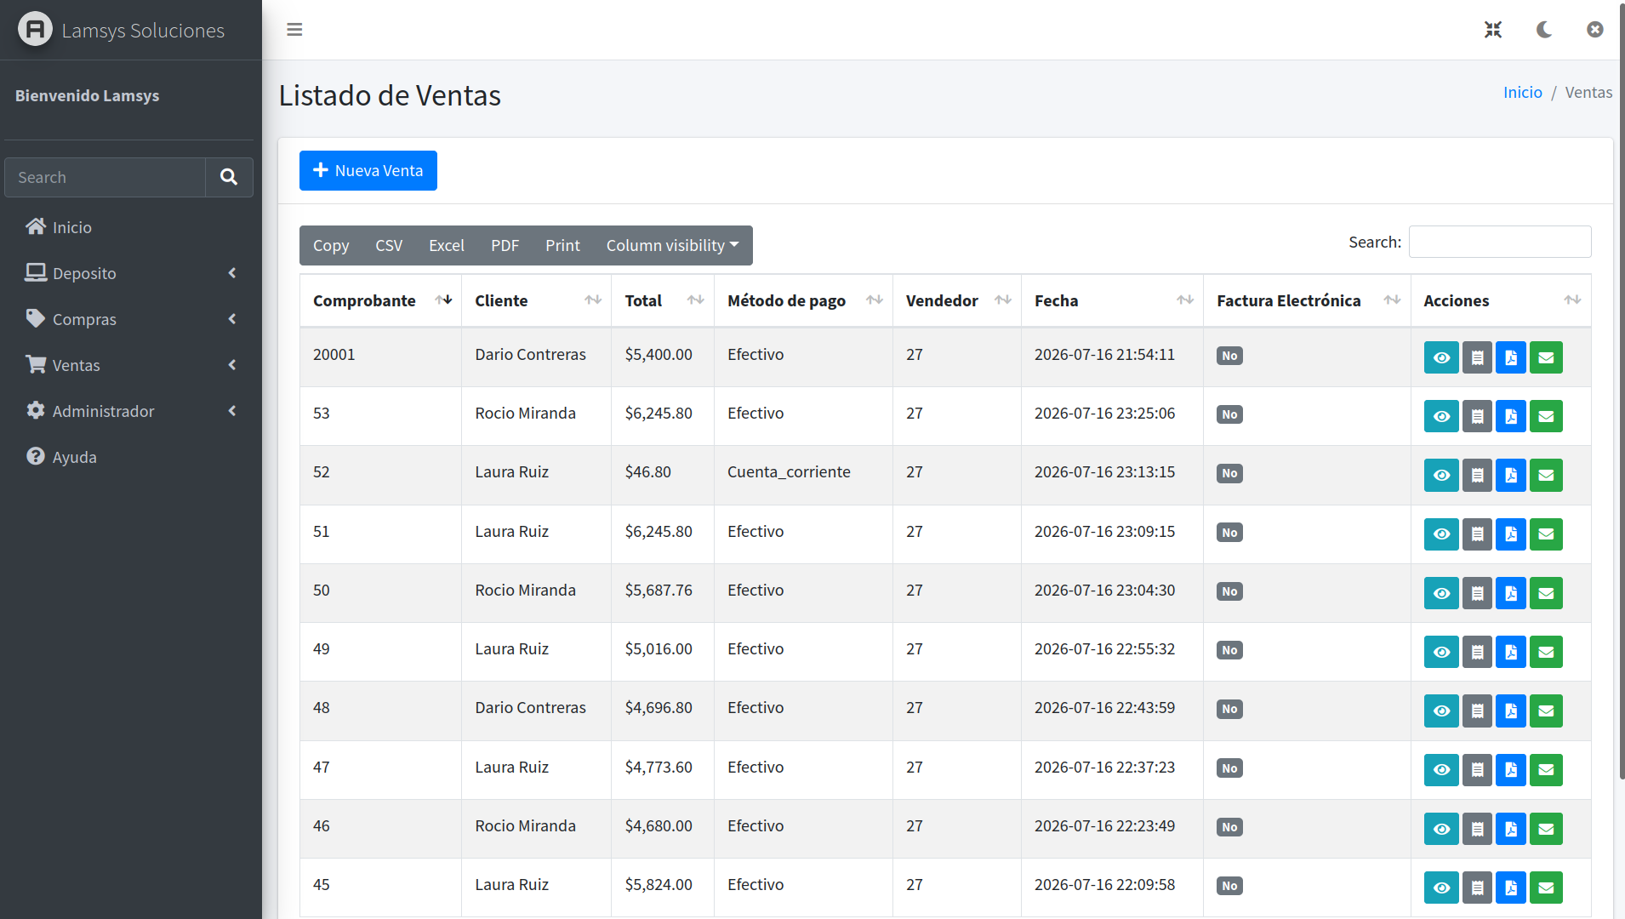Download PDF for sale 20001
Screen dimensions: 1625x919
pyautogui.click(x=1511, y=357)
